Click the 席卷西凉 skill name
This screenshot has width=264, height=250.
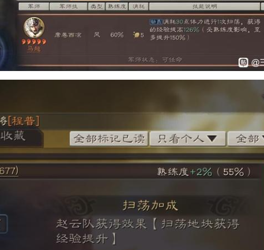[x=68, y=35]
